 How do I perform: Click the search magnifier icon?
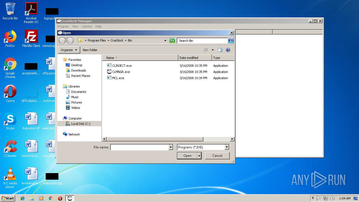231,41
